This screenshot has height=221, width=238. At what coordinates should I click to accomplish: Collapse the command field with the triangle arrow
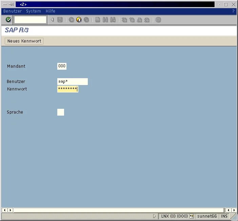coord(52,20)
